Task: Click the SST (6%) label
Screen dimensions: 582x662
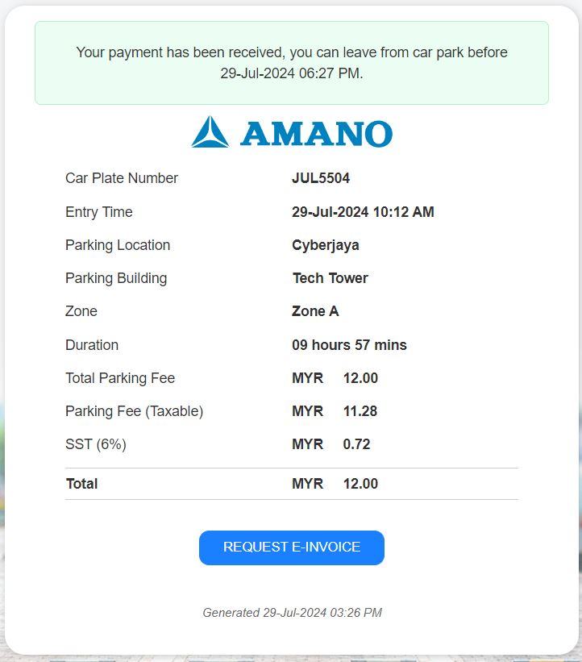Action: coord(96,444)
